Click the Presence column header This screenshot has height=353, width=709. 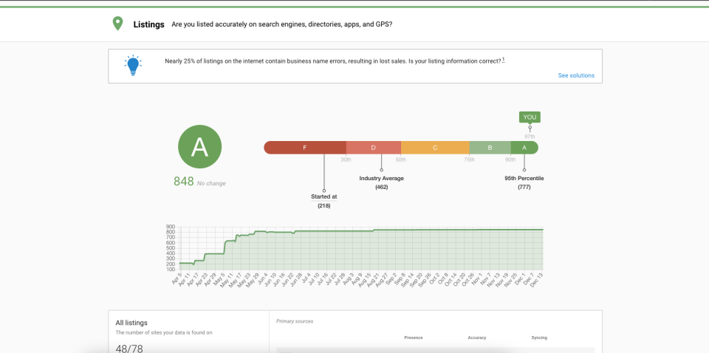(414, 337)
